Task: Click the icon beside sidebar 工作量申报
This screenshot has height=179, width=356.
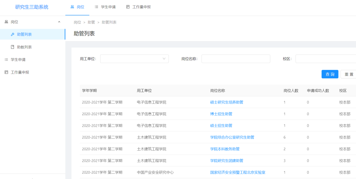Action: (6, 72)
